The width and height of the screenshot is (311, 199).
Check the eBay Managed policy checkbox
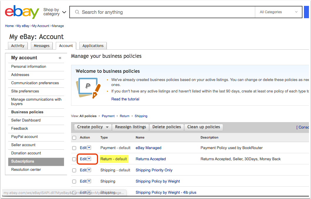[x=74, y=148]
